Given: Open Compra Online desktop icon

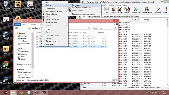Looking at the screenshot, I should [6, 21].
